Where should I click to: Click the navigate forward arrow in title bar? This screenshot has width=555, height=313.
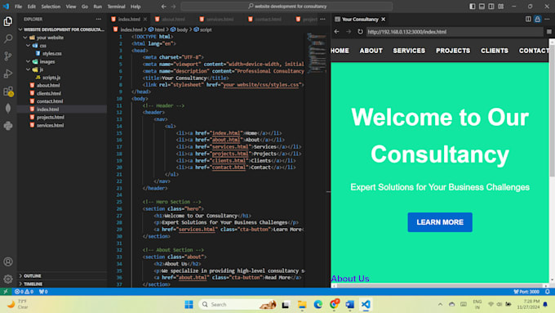point(173,7)
